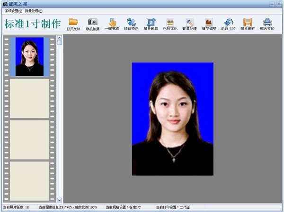The height and width of the screenshot is (212, 284).
Task: Click the 照片打印 print photo icon
Action: [x=267, y=22]
